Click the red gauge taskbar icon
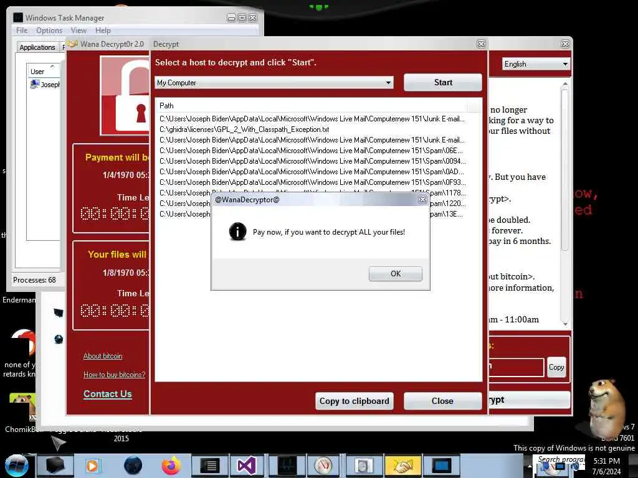 point(323,466)
